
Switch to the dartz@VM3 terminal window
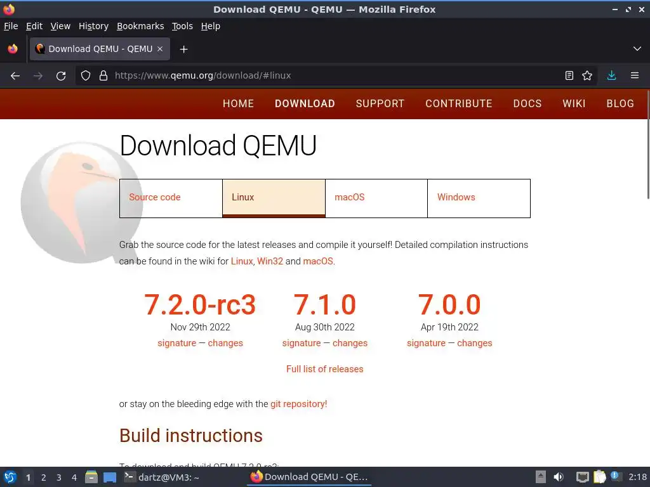[x=162, y=477]
